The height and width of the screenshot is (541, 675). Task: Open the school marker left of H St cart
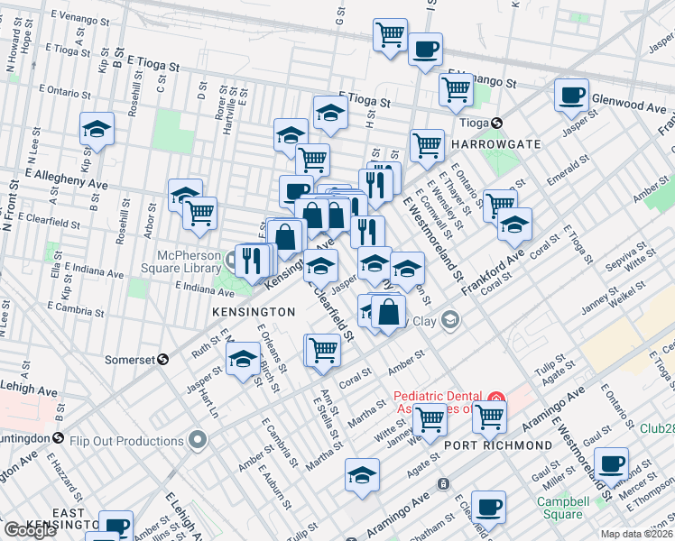291,136
